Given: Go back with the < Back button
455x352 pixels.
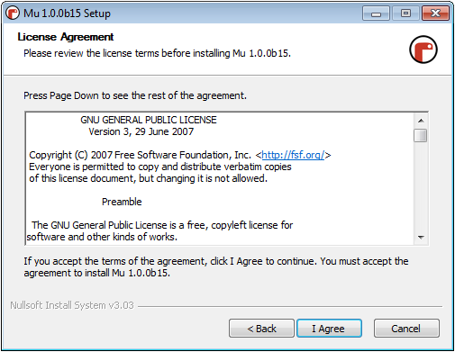Looking at the screenshot, I should pos(261,329).
